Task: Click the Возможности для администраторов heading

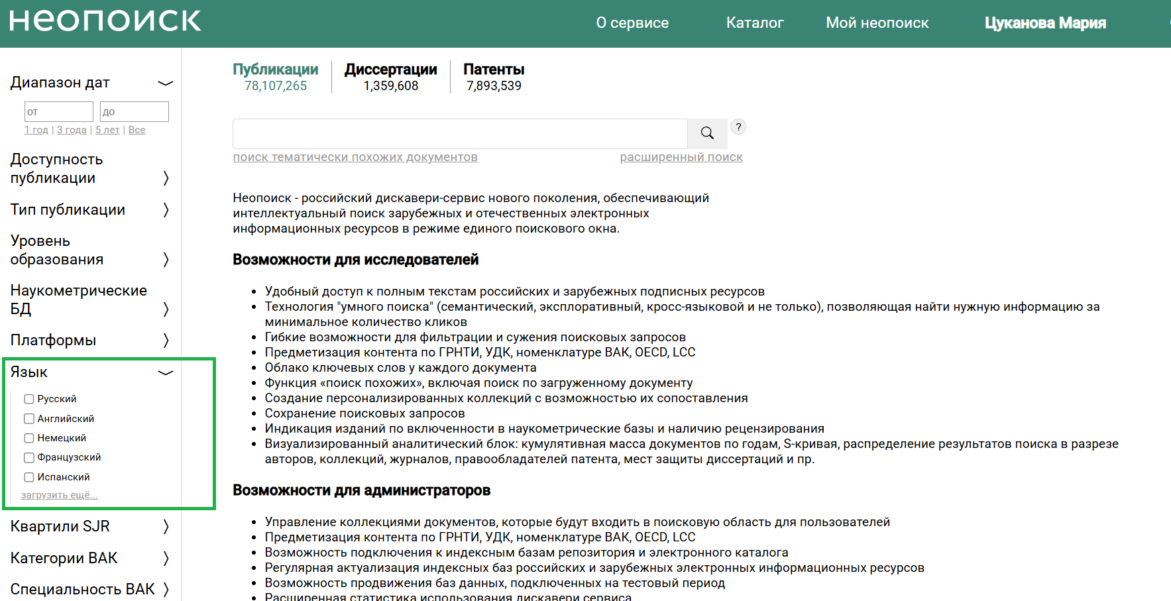Action: point(362,490)
